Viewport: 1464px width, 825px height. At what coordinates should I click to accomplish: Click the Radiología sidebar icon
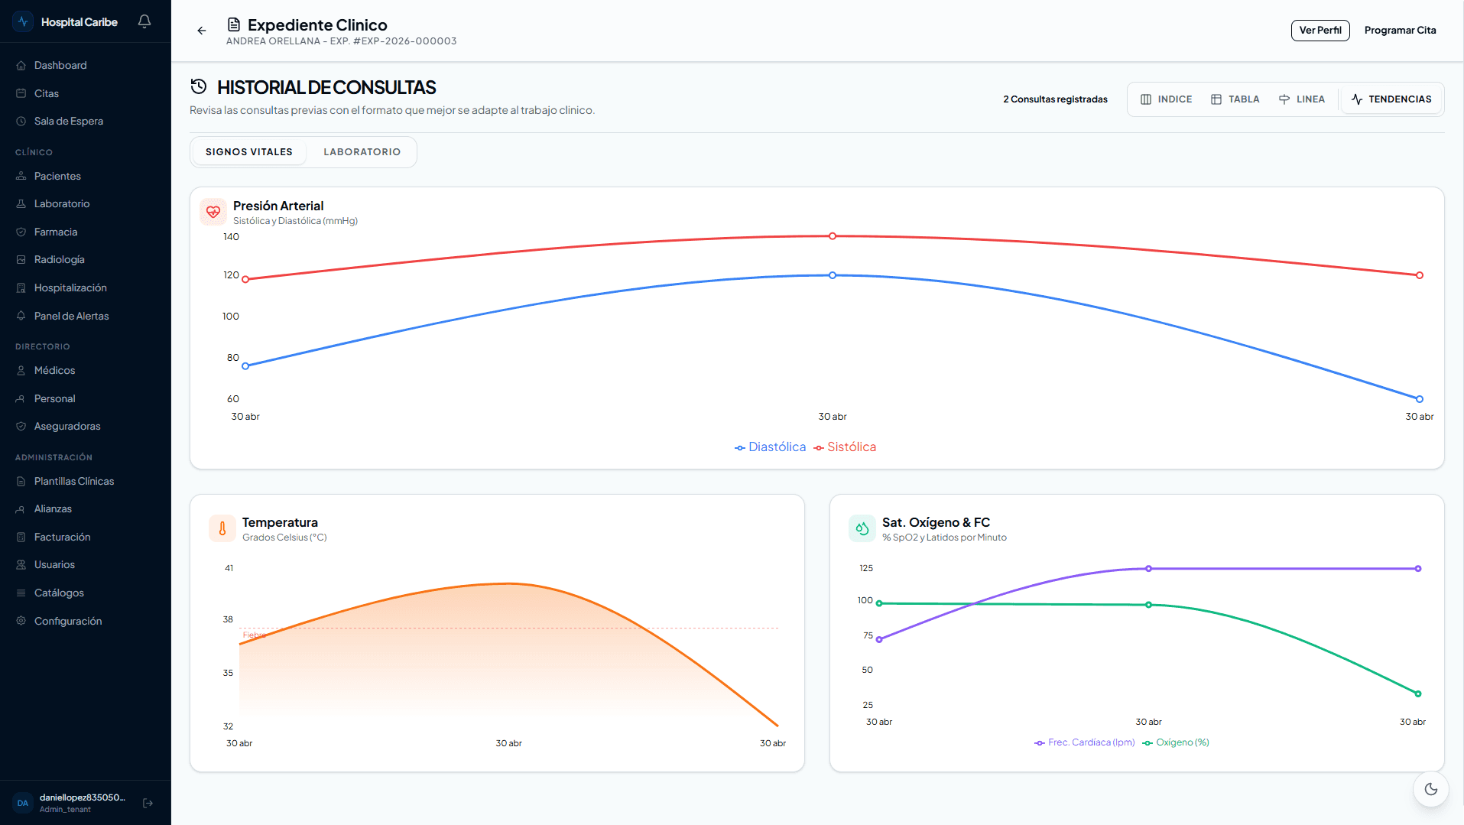click(21, 260)
